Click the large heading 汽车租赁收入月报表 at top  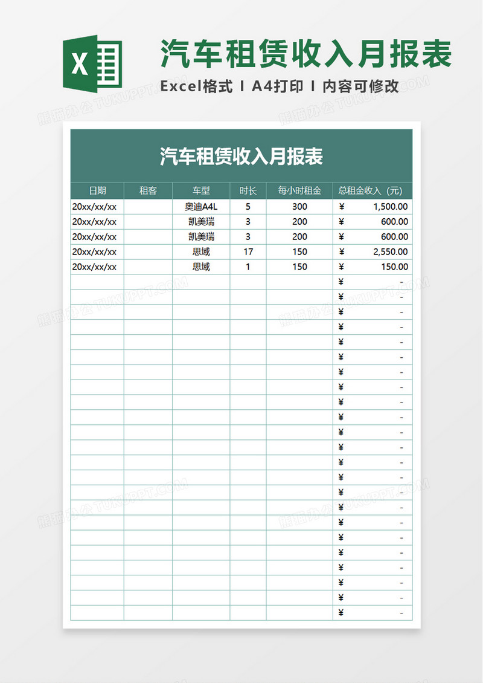click(x=306, y=54)
